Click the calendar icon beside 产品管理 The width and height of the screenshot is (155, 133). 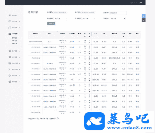point(9,27)
